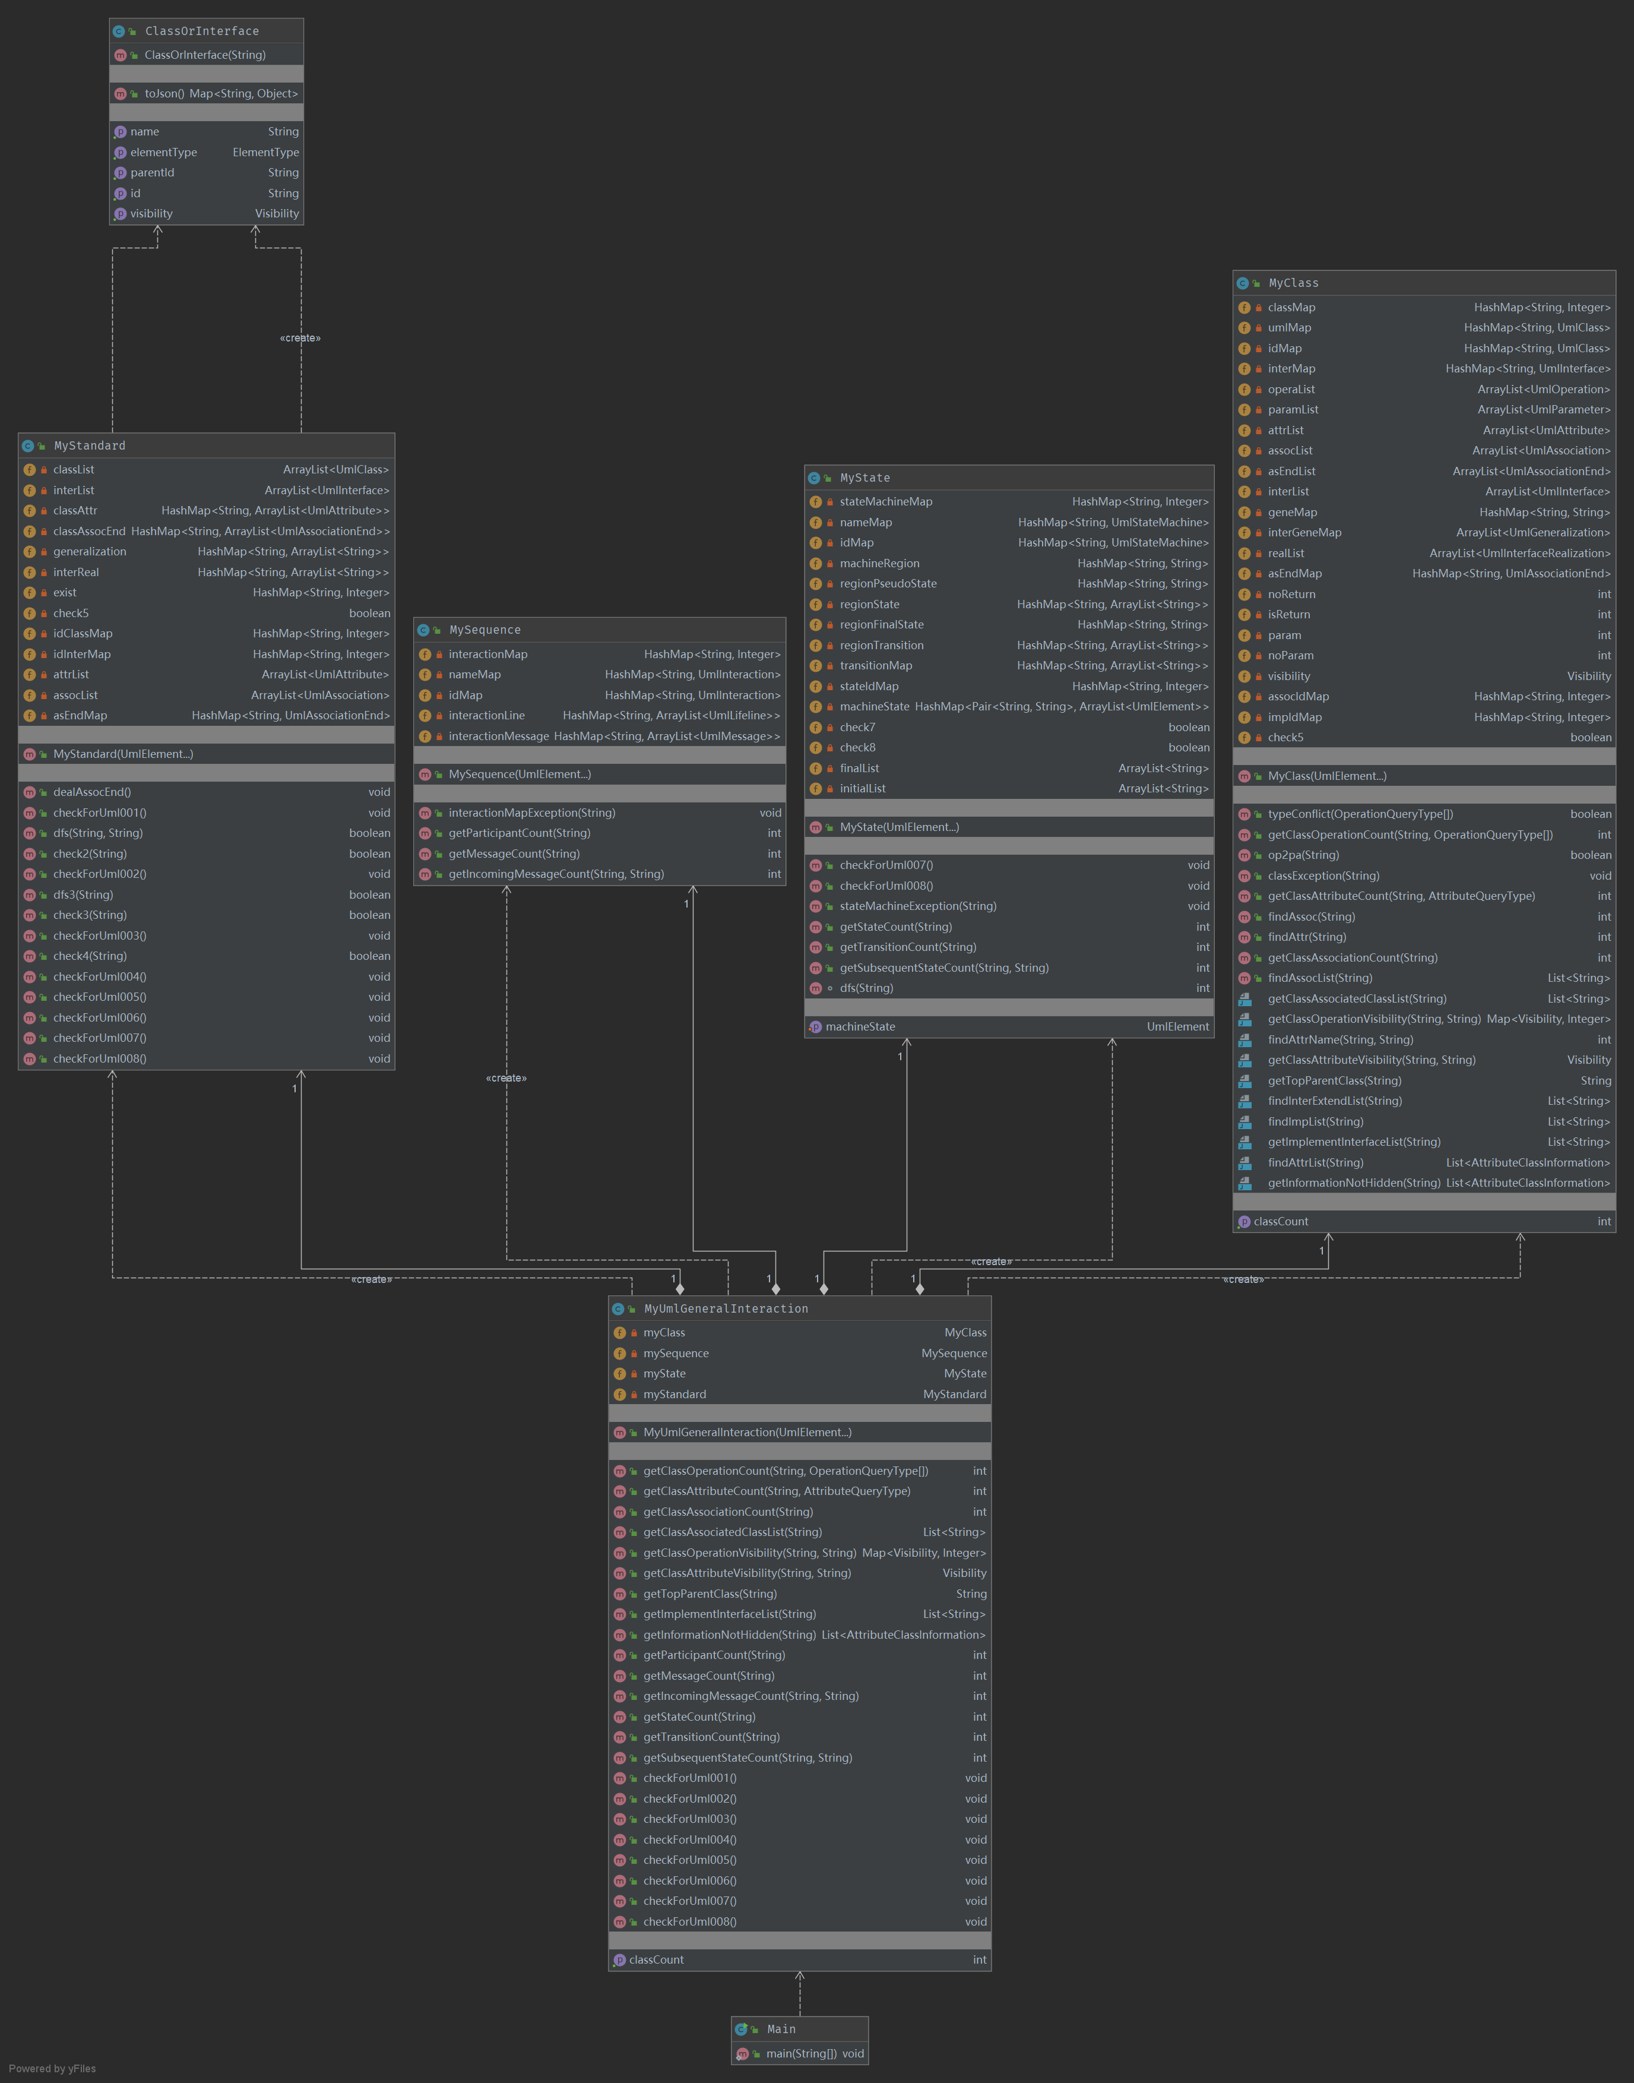The image size is (1634, 2083).
Task: Select dealAssocEnd() method in MyStandard
Action: [92, 792]
